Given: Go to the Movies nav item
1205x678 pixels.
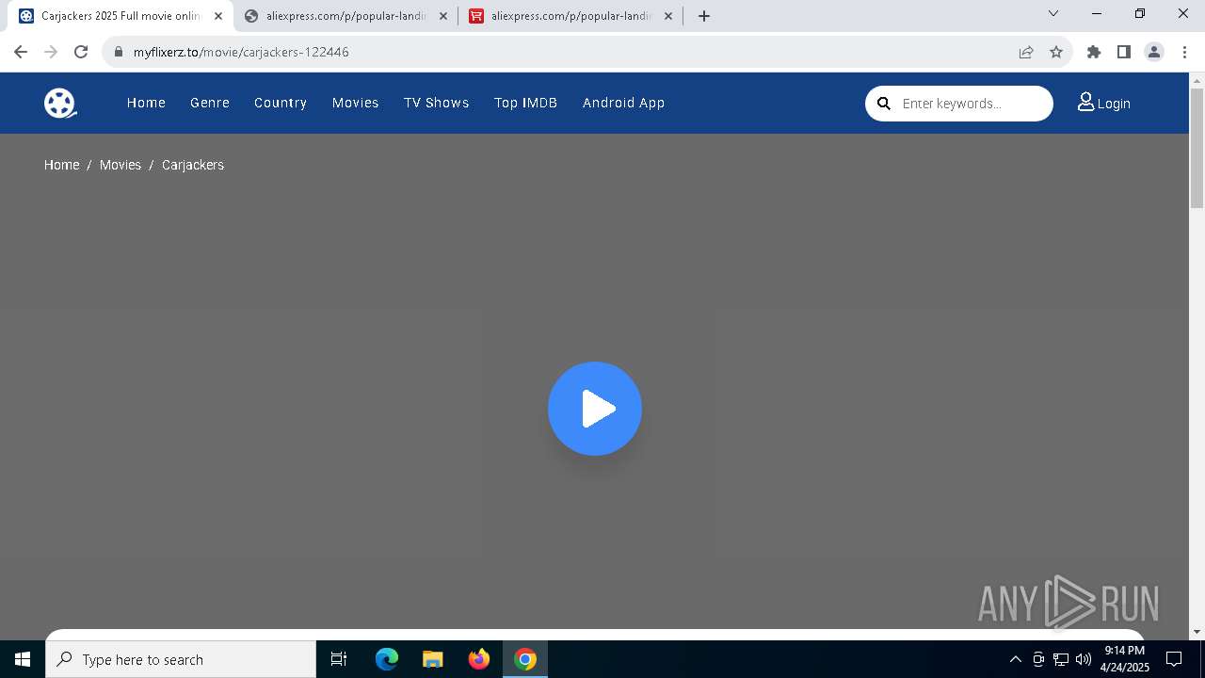Looking at the screenshot, I should pyautogui.click(x=356, y=103).
